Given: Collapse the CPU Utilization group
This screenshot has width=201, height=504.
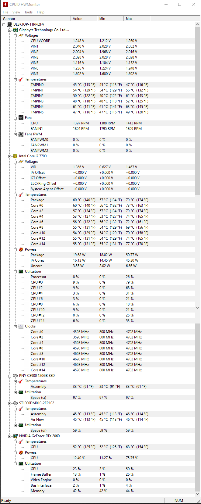Looking at the screenshot, I should click(16, 271).
